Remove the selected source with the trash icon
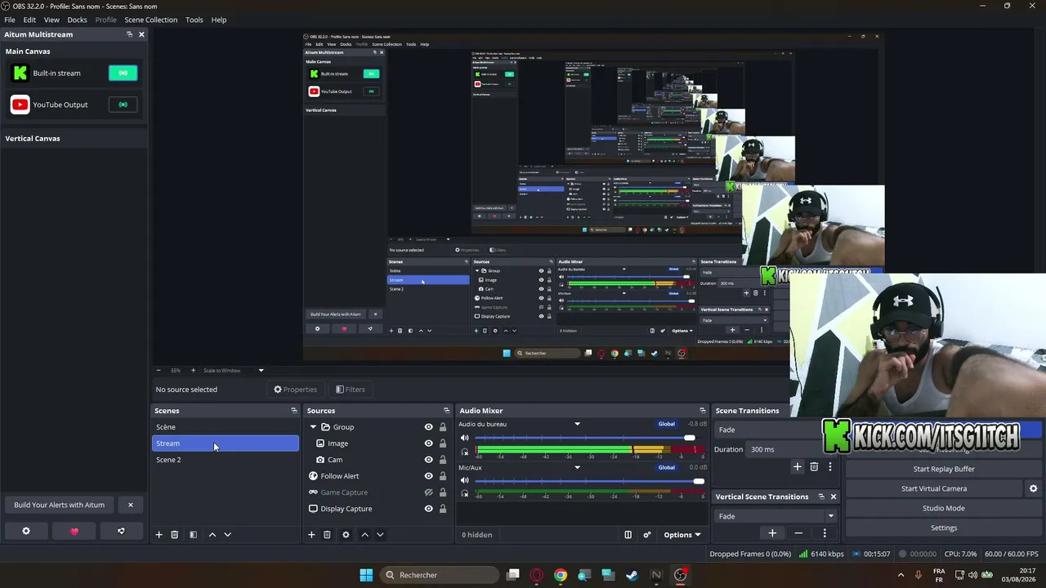This screenshot has height=588, width=1046. point(327,535)
